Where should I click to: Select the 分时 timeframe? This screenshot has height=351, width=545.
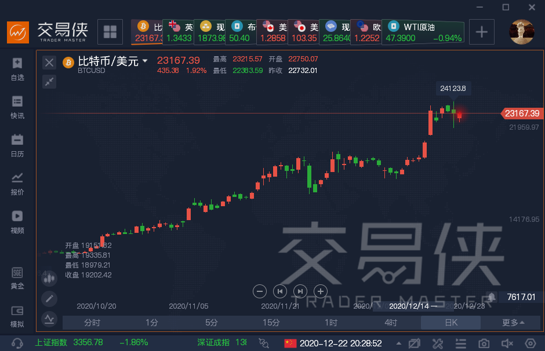tap(92, 323)
